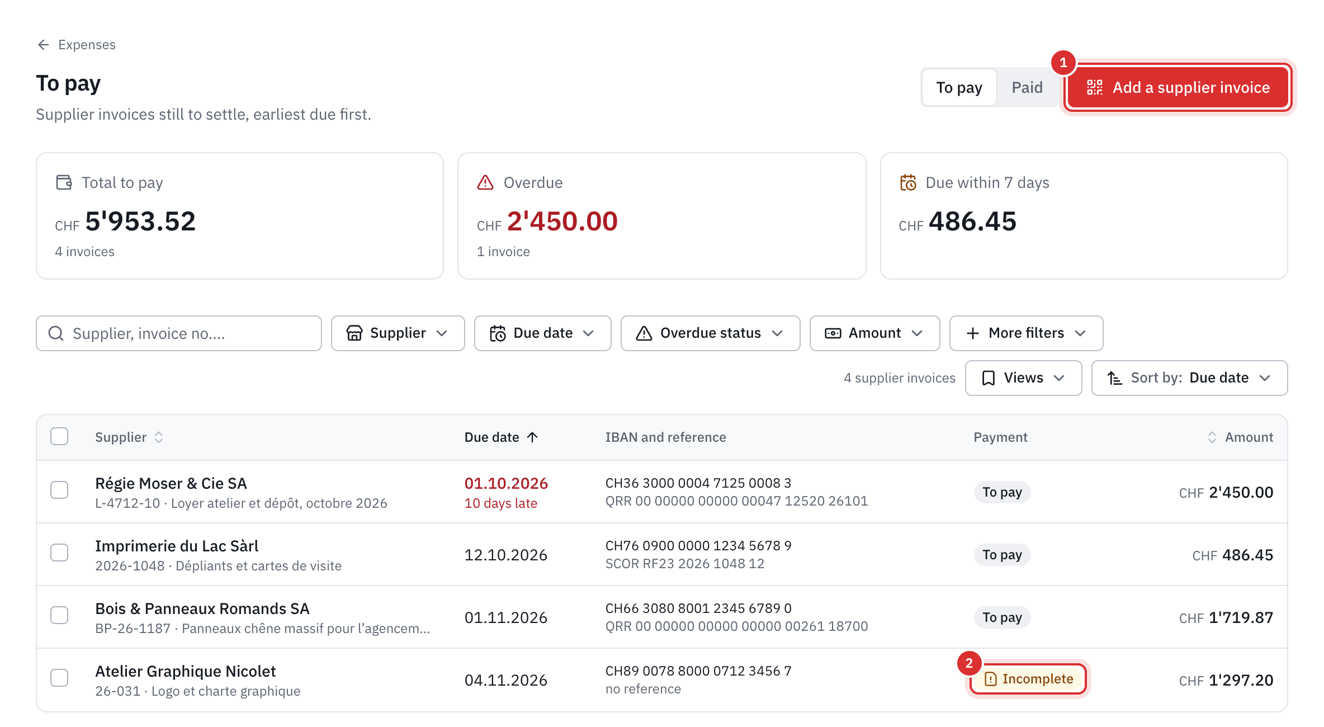Expand the Overdue status filter chevron
This screenshot has height=727, width=1324.
[777, 333]
